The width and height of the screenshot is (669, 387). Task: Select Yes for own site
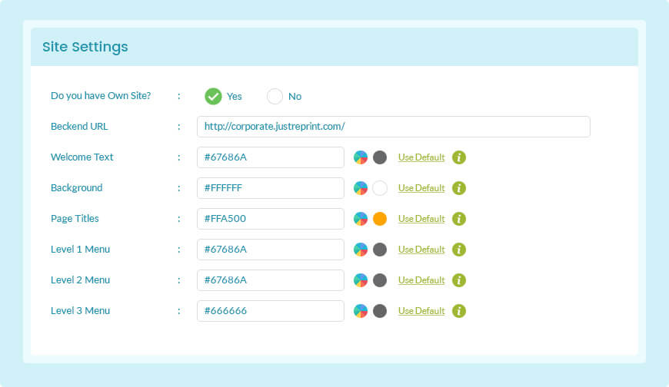[213, 96]
